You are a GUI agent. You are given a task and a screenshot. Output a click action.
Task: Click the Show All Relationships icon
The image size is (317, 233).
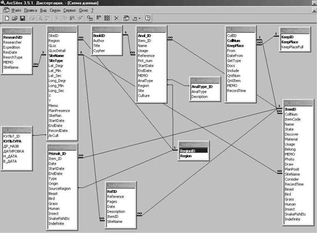coord(107,18)
